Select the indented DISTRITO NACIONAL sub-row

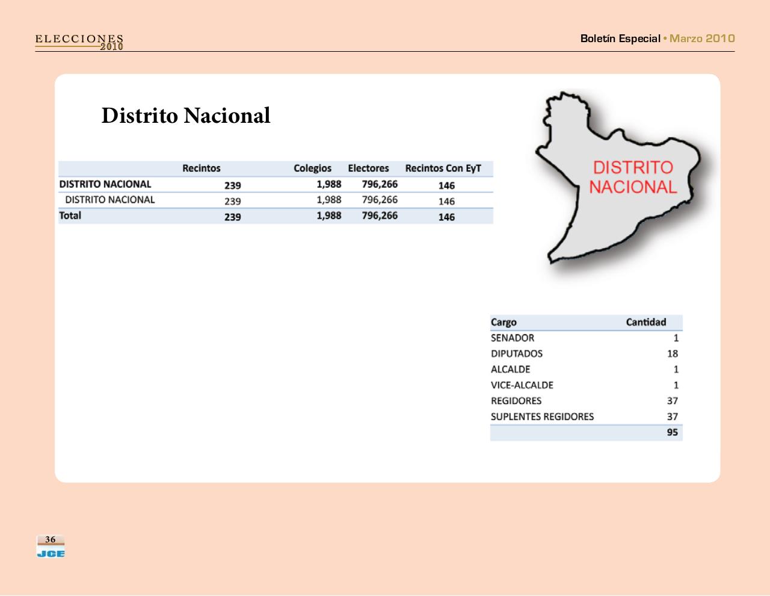110,200
